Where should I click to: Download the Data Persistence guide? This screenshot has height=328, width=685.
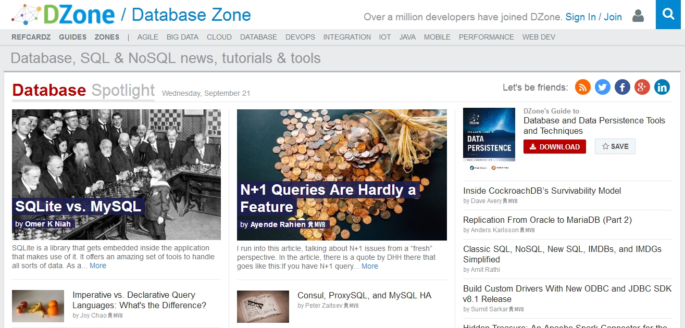click(x=555, y=147)
